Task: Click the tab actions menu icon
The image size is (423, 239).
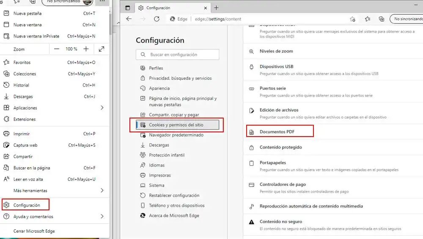Action: tap(128, 8)
